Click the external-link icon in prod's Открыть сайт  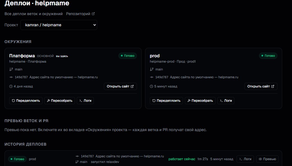[x=273, y=86]
